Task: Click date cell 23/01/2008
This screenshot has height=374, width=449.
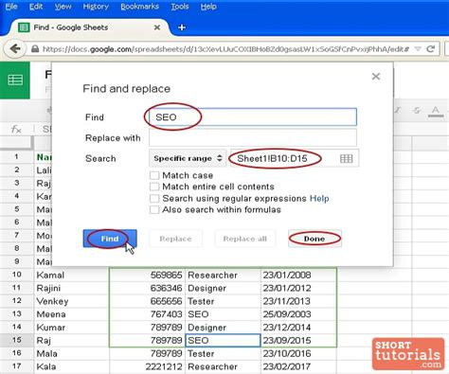Action: point(298,275)
